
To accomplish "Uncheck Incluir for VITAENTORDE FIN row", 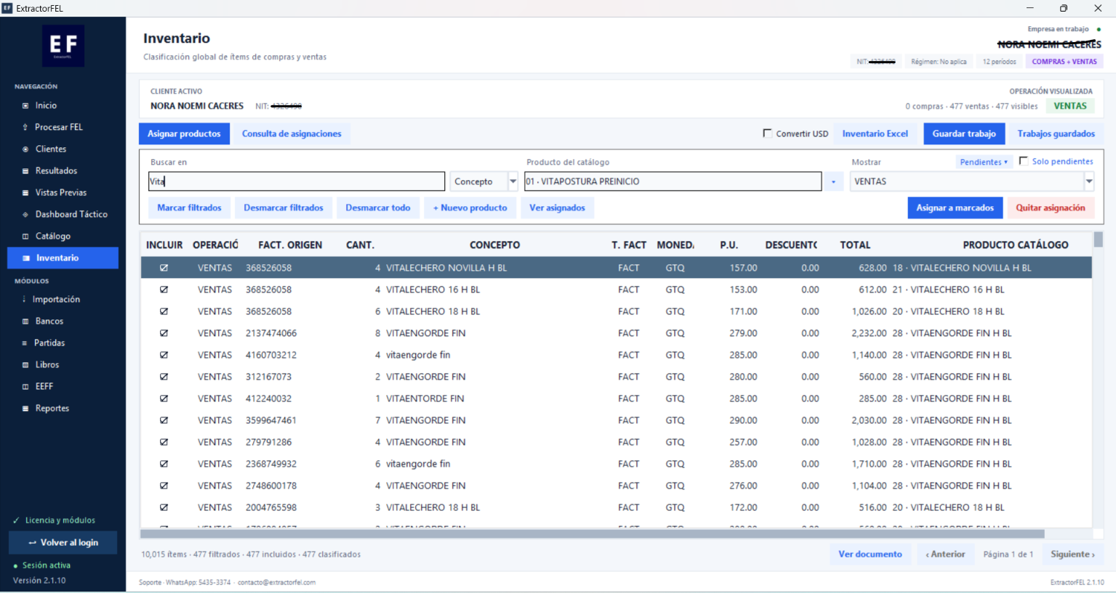I will click(164, 398).
